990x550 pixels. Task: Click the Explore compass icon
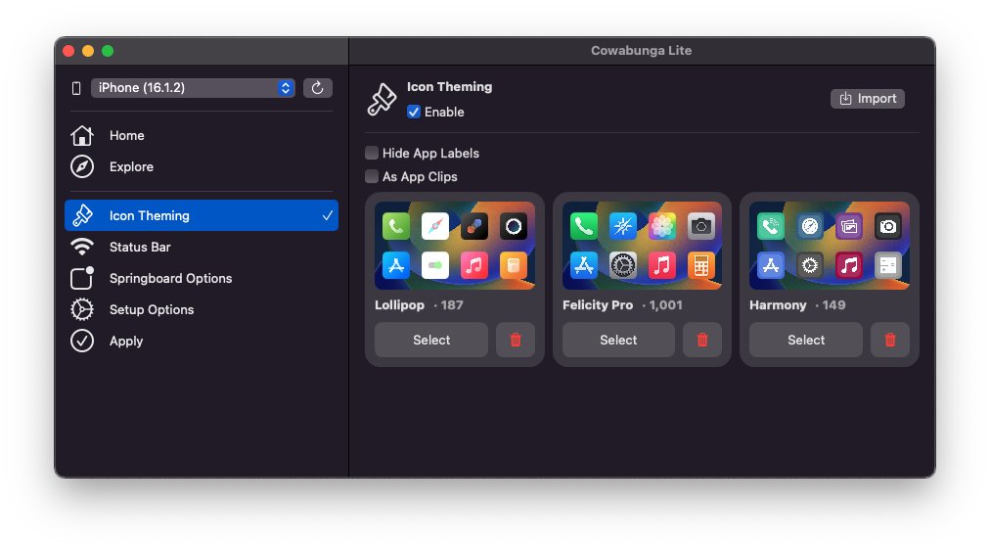(82, 166)
